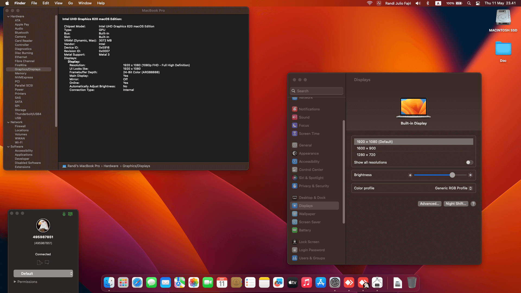521x293 pixels.
Task: Open Launchpad in the Dock
Action: coord(123,283)
